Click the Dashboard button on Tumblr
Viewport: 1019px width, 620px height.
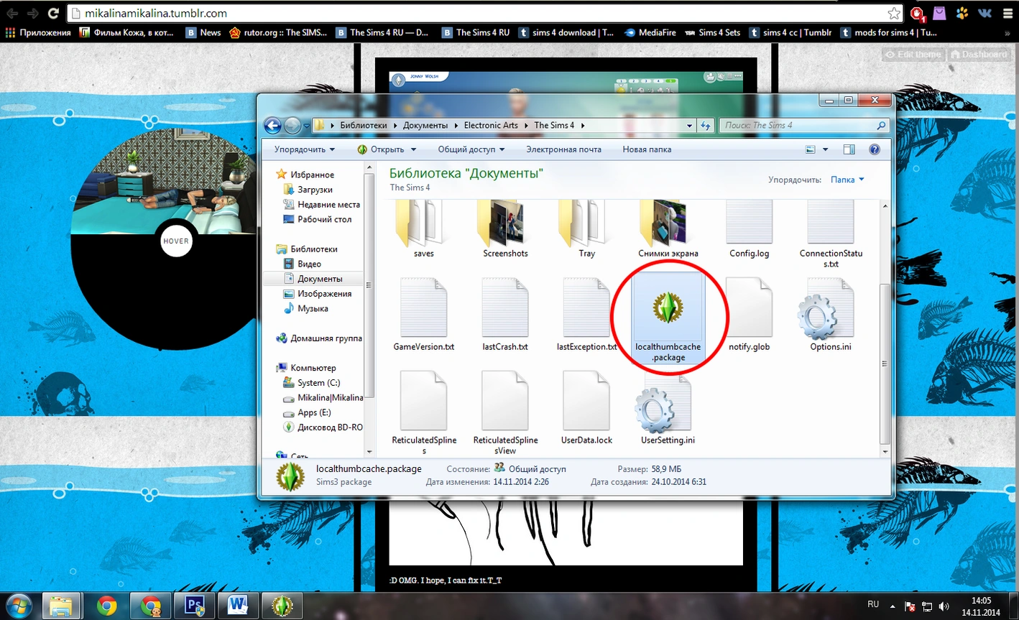point(978,54)
